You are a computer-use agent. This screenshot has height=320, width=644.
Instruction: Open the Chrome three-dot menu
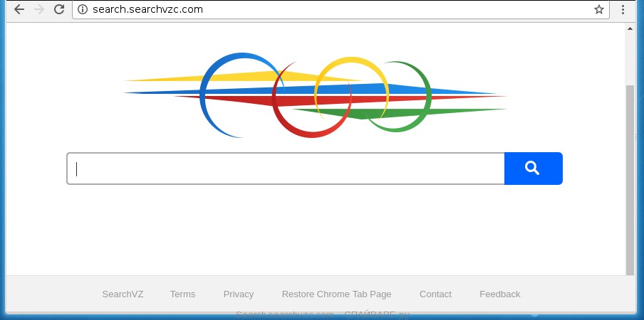click(623, 10)
